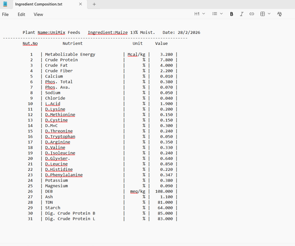This screenshot has height=246, width=295.
Task: Close the Ingredient Composition.txt tab
Action: (x=80, y=4)
